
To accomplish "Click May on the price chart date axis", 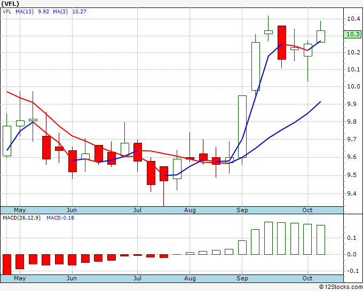I will click(x=20, y=210).
